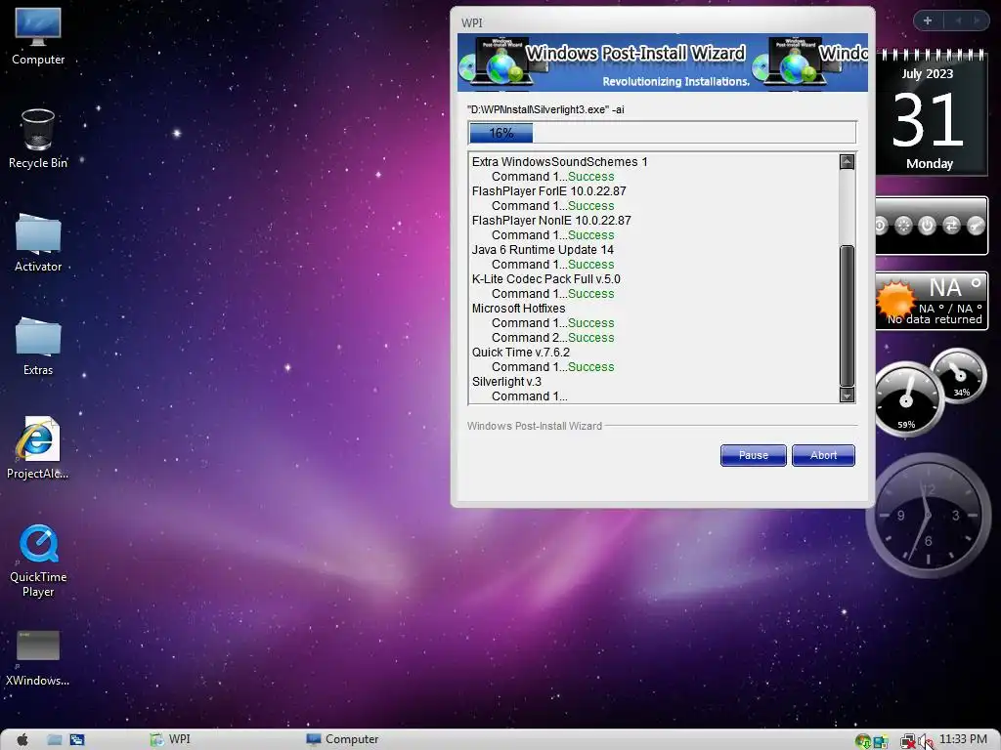Click the pending 'Command 1...' under Silverlight
Viewport: 1001px width, 750px height.
click(x=529, y=396)
